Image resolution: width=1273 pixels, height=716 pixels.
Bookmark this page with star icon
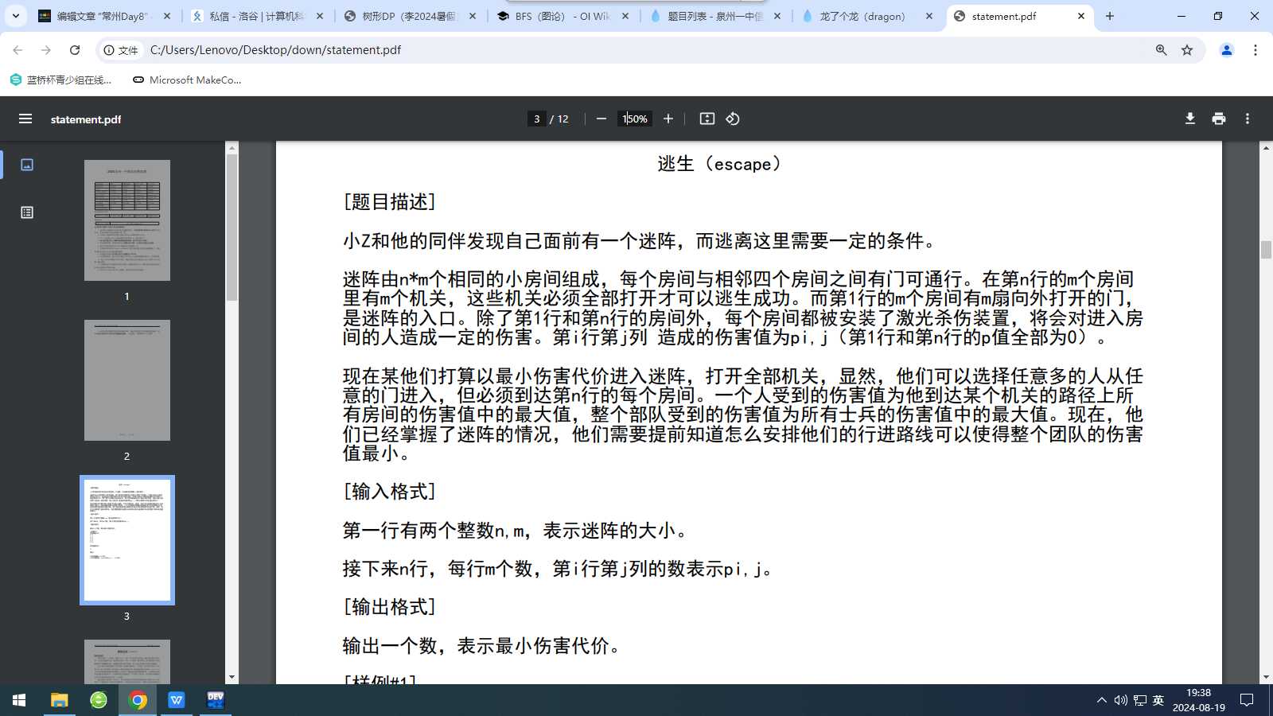click(x=1187, y=50)
